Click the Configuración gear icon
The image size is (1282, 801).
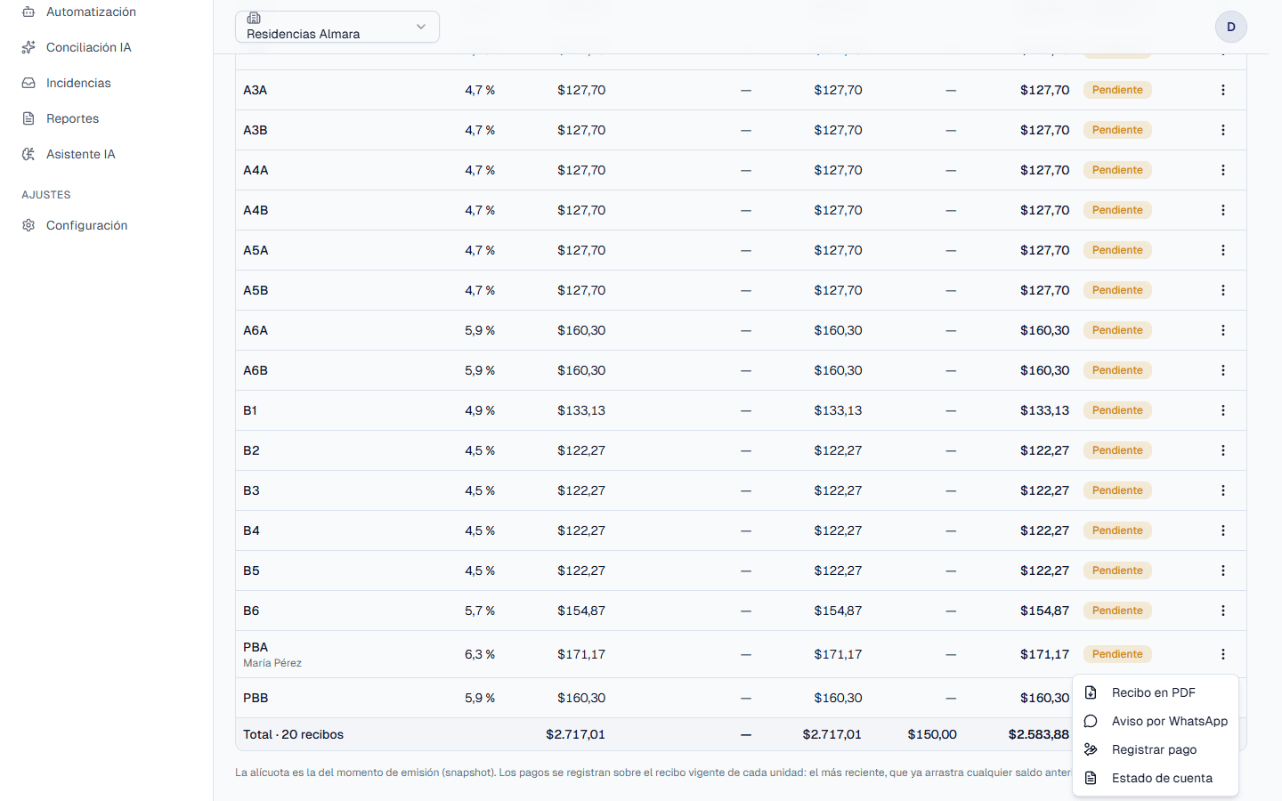28,225
